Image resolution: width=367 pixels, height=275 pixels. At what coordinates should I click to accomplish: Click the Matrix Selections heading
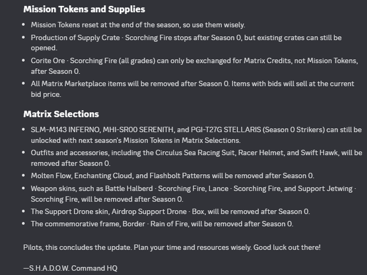pos(61,114)
